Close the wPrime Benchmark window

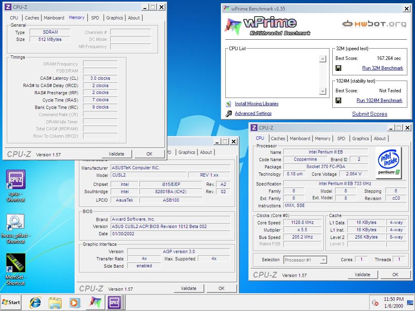[x=407, y=9]
